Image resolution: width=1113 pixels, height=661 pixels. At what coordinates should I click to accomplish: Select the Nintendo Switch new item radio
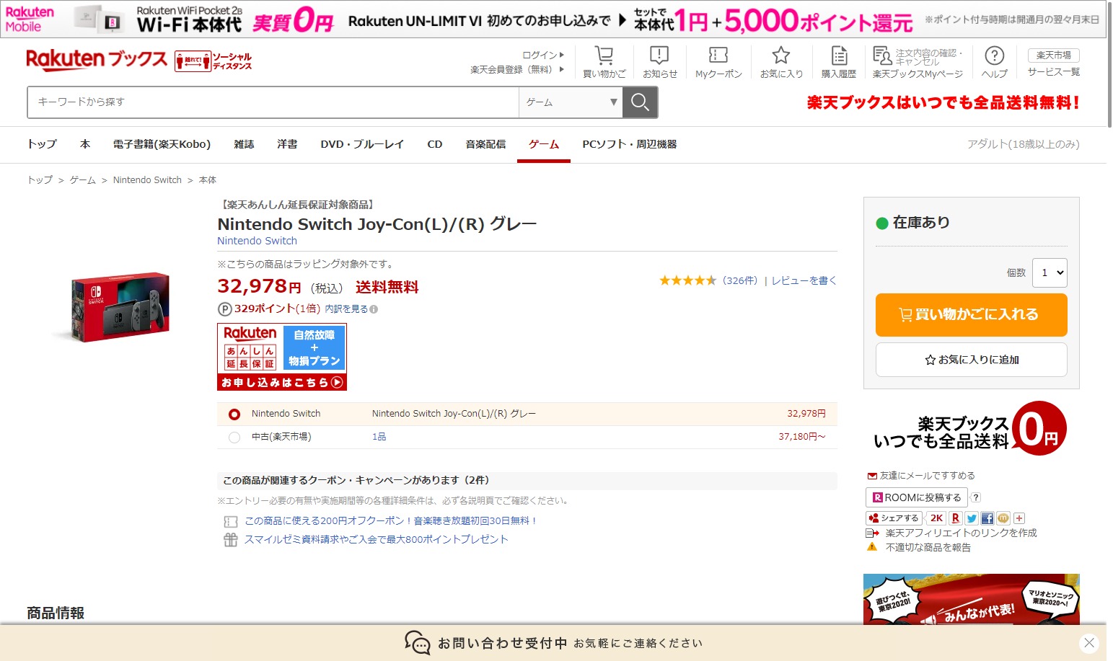pyautogui.click(x=234, y=414)
